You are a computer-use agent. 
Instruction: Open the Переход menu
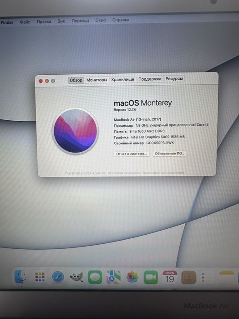(80, 21)
